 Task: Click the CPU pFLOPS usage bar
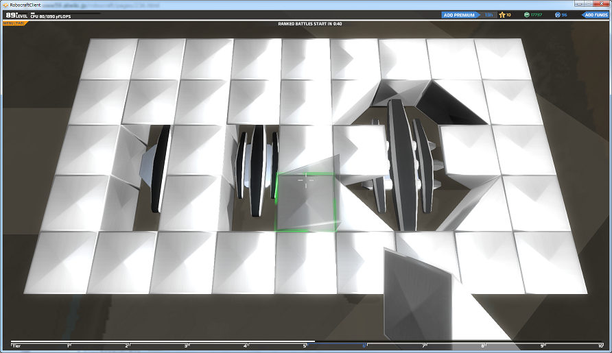[x=66, y=14]
